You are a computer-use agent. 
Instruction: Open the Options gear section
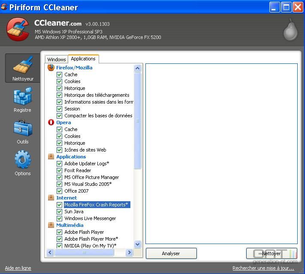coord(23,163)
